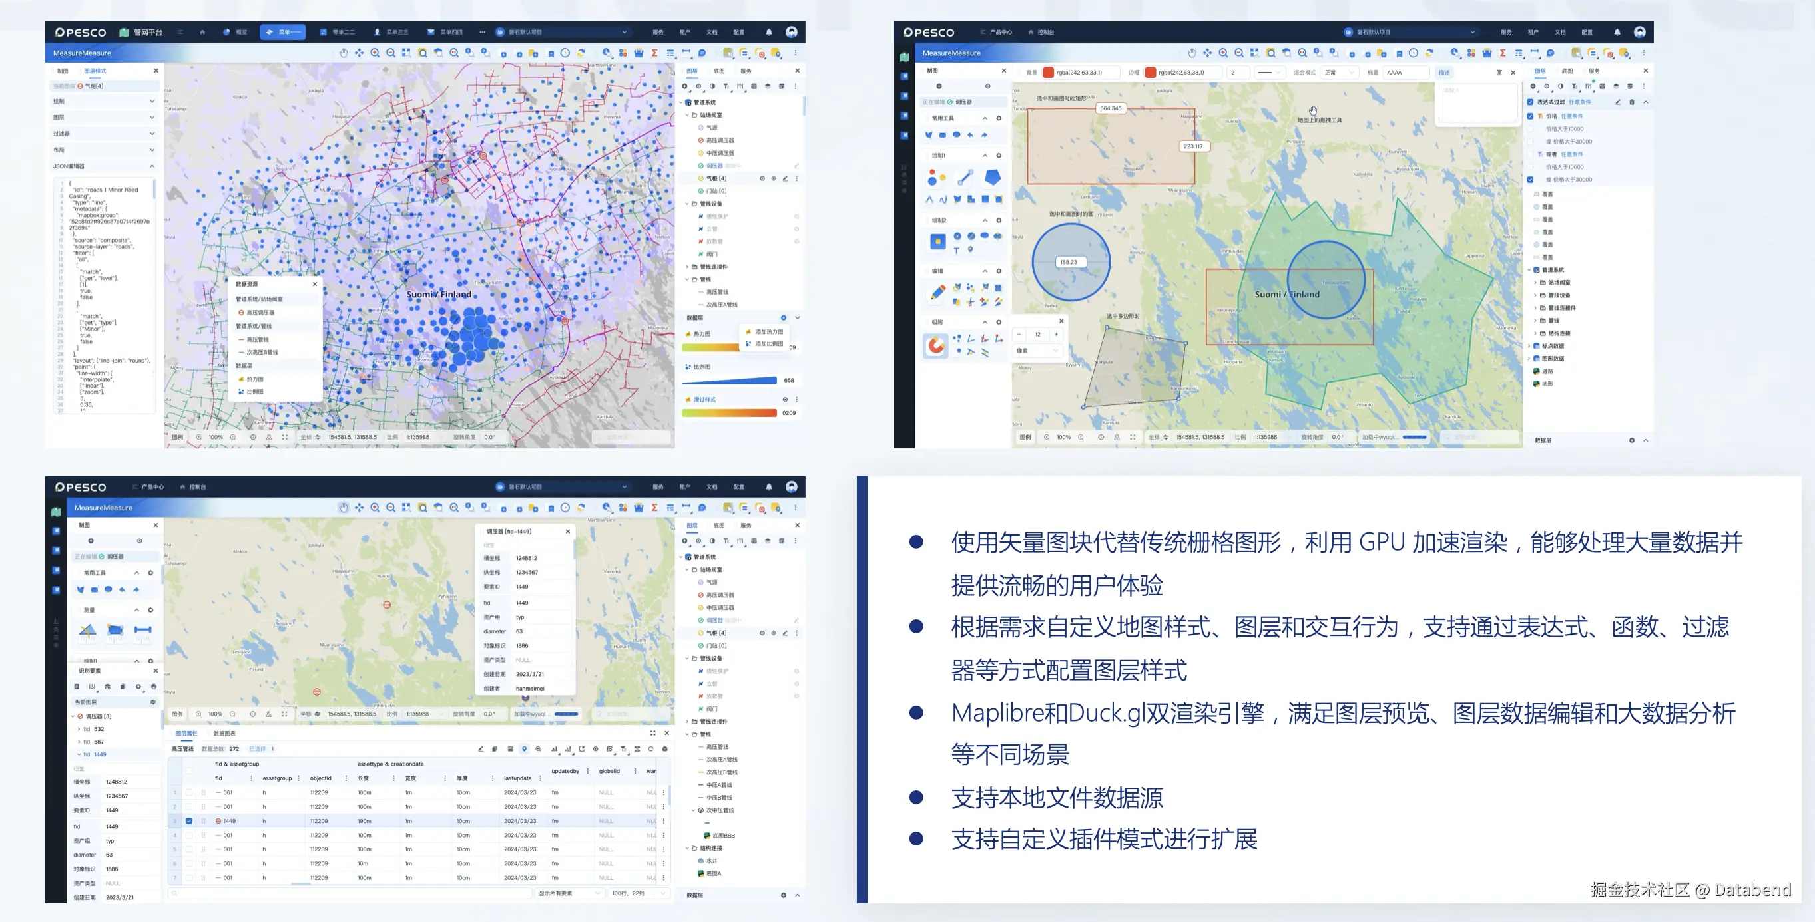Viewport: 1815px width, 922px height.
Task: Uncheck the 价格 任意条件 checkbox
Action: (1530, 116)
